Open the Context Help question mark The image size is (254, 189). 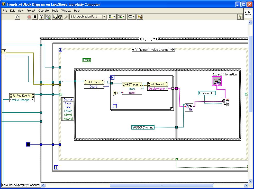[x=240, y=17]
